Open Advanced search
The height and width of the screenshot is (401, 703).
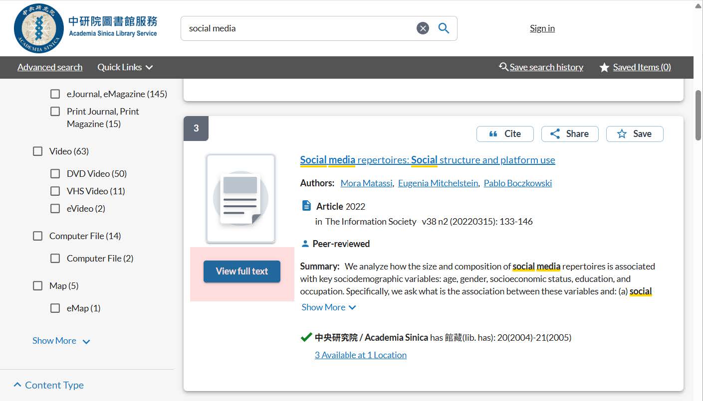coord(50,67)
